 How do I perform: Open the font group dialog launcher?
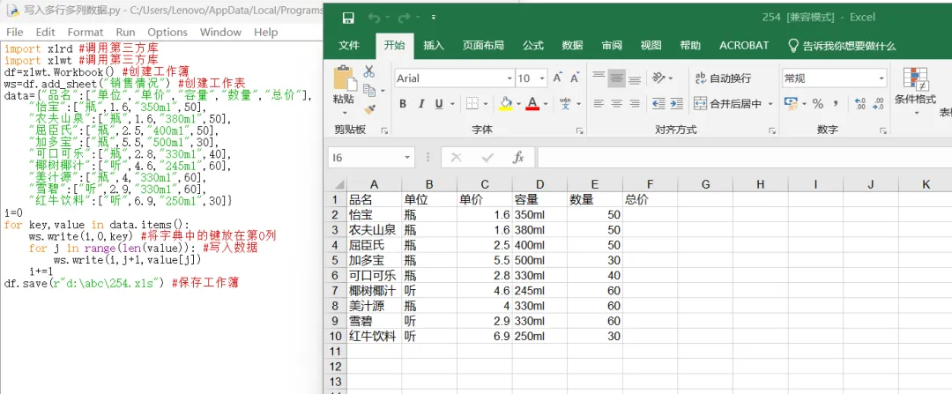(579, 130)
